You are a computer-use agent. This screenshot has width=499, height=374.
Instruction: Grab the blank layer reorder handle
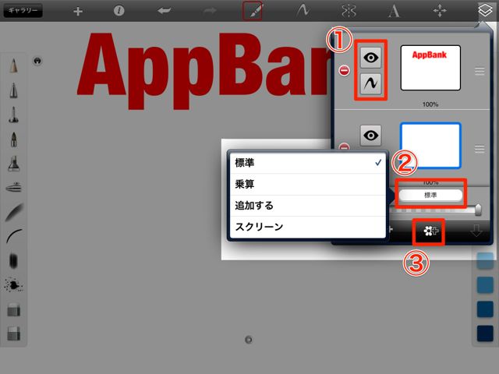point(480,149)
